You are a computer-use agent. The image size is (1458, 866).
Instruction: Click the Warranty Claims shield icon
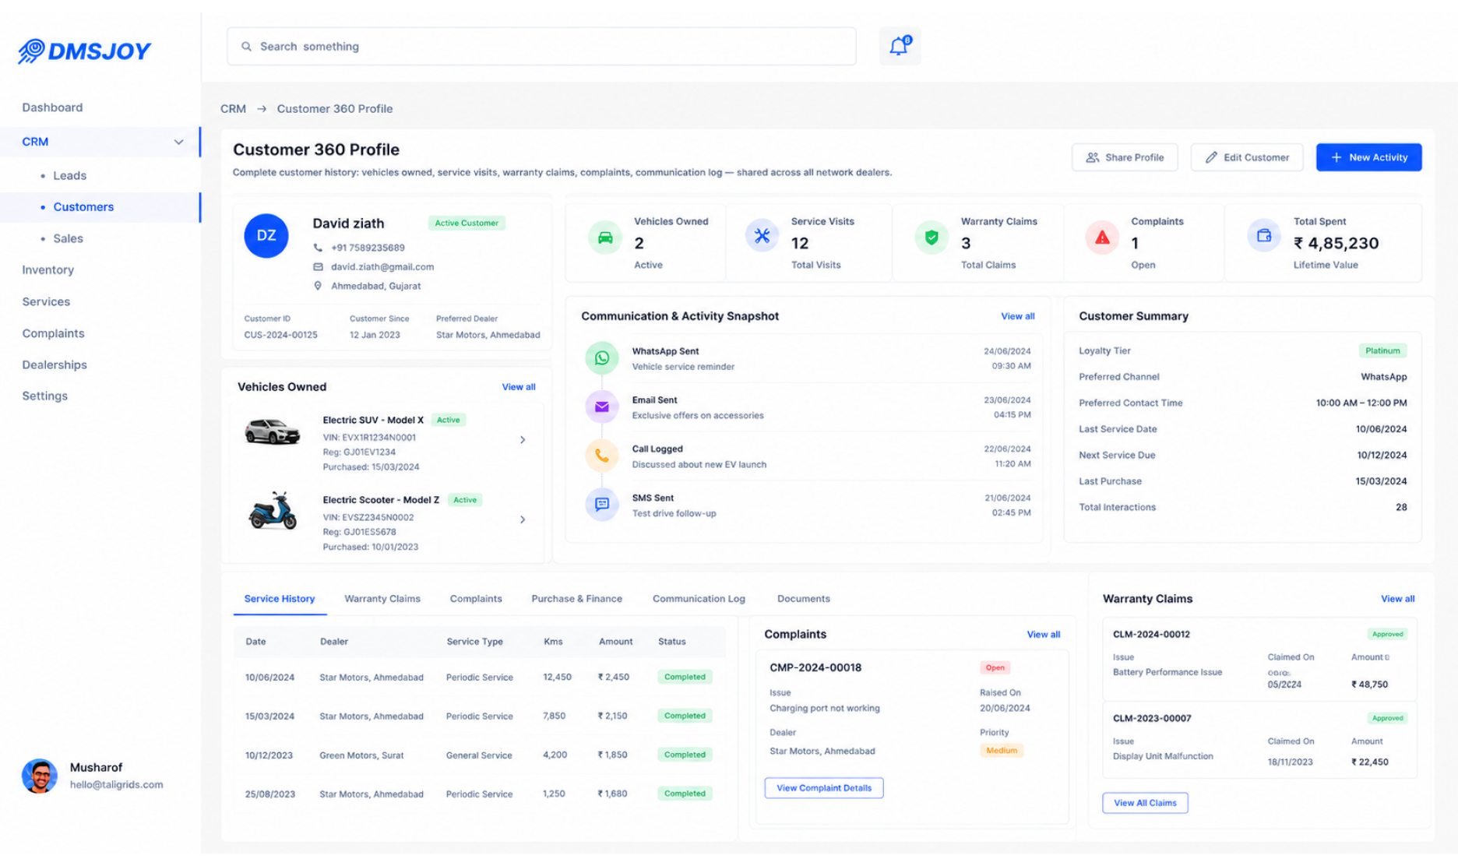(931, 238)
